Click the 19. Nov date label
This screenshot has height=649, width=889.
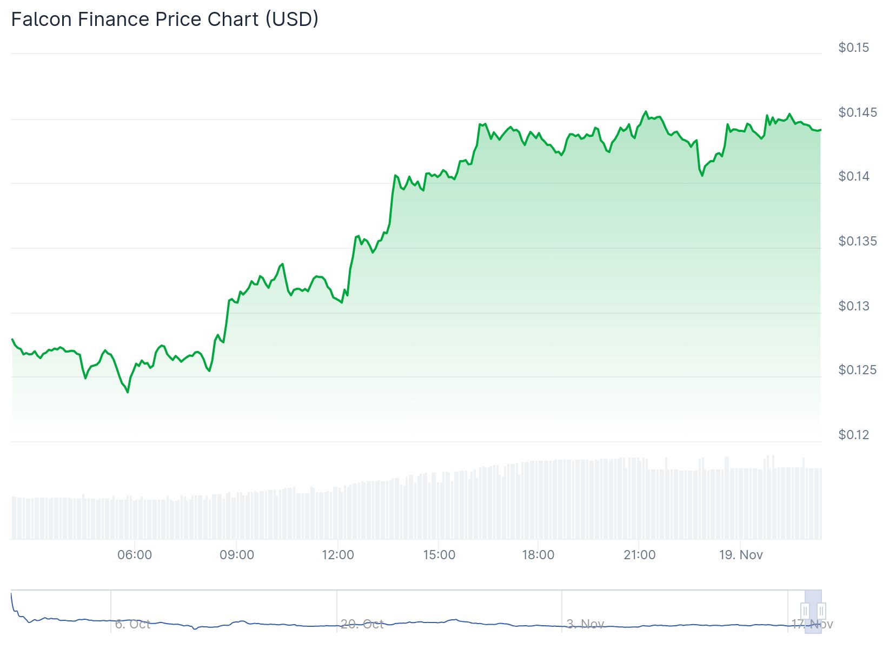pyautogui.click(x=741, y=555)
